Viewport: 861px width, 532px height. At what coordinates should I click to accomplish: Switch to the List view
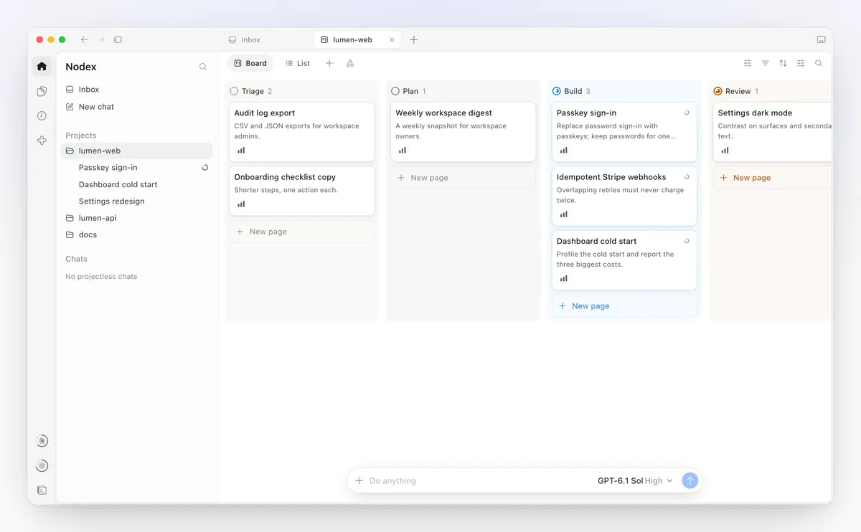click(x=298, y=63)
